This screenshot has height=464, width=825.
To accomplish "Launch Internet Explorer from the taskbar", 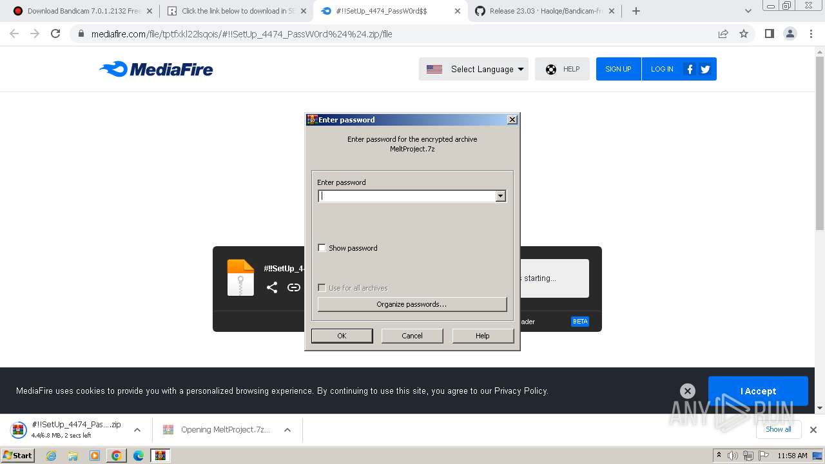I will click(51, 456).
